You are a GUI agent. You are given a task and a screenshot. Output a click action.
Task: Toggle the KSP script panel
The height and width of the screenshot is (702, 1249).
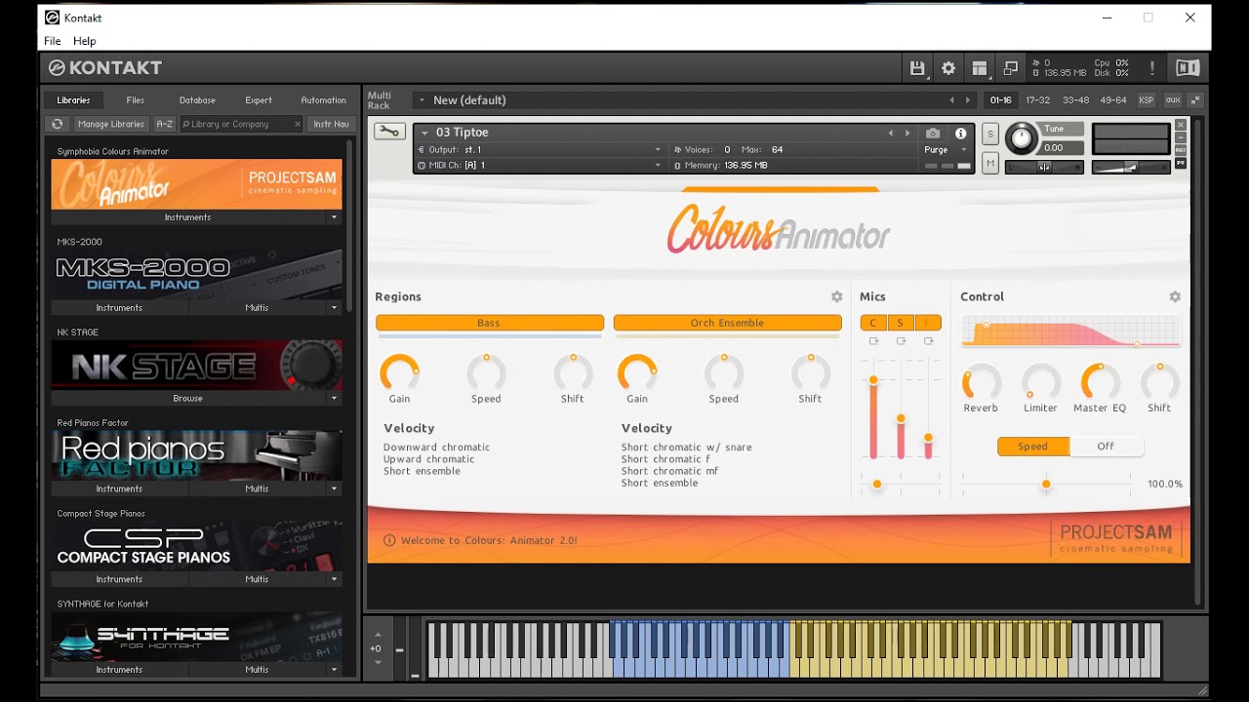tap(1147, 99)
